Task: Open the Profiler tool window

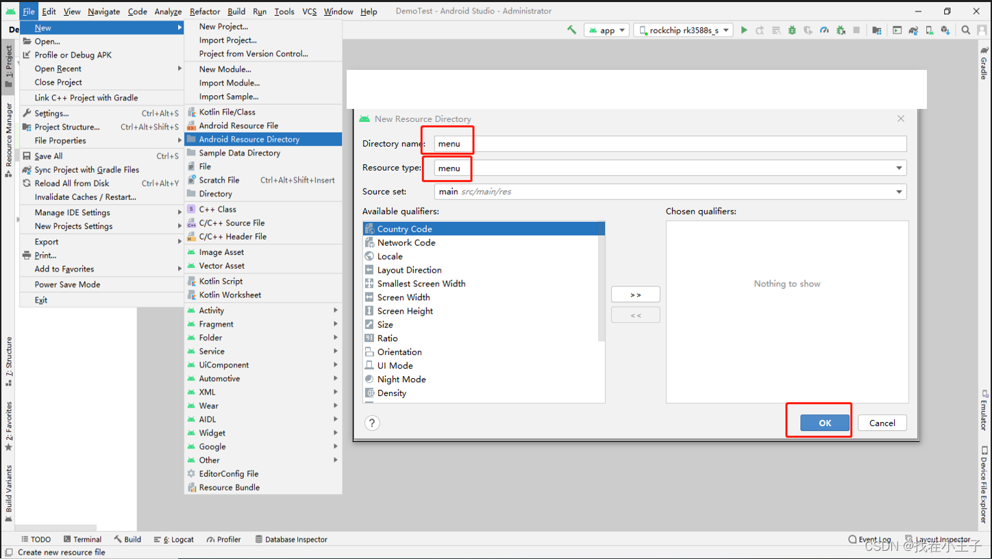Action: (x=223, y=539)
